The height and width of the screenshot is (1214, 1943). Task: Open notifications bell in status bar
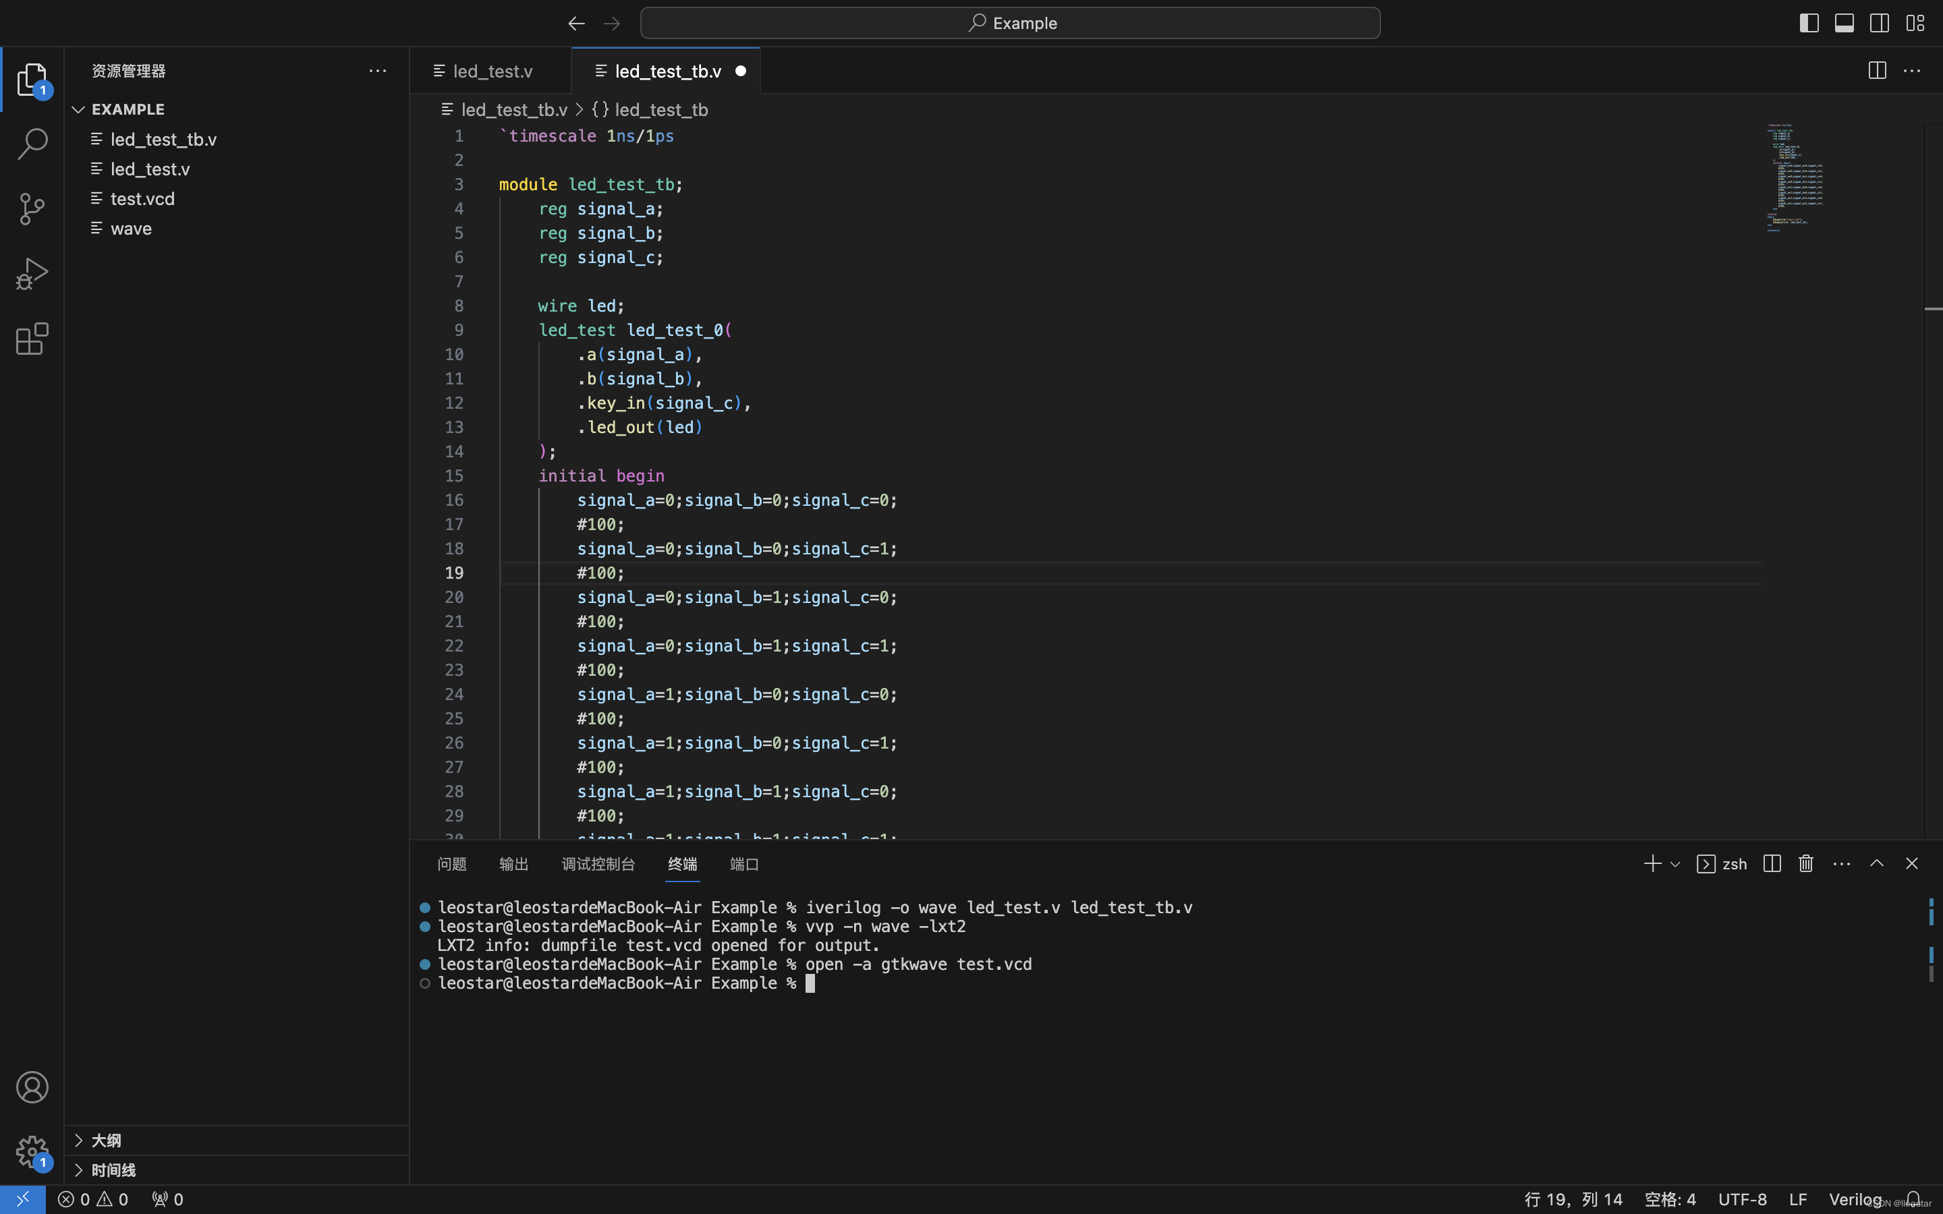click(x=1914, y=1200)
